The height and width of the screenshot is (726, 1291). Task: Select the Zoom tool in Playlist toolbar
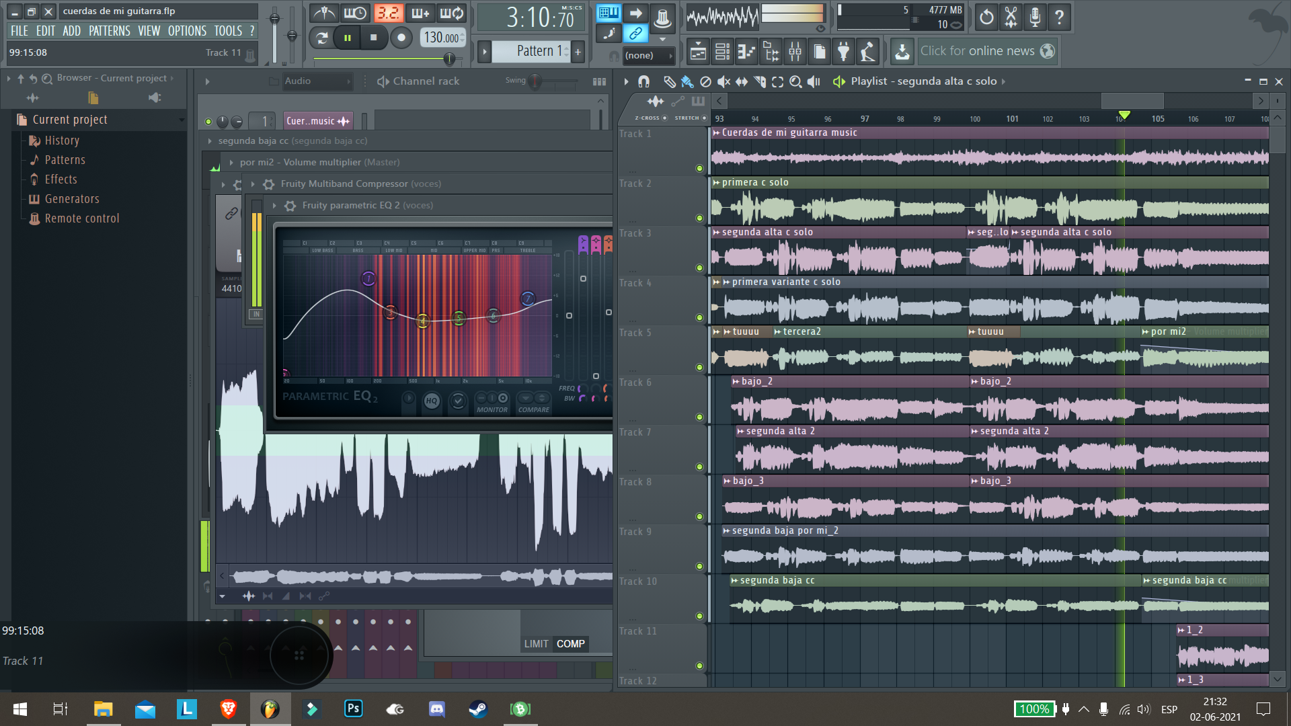796,81
